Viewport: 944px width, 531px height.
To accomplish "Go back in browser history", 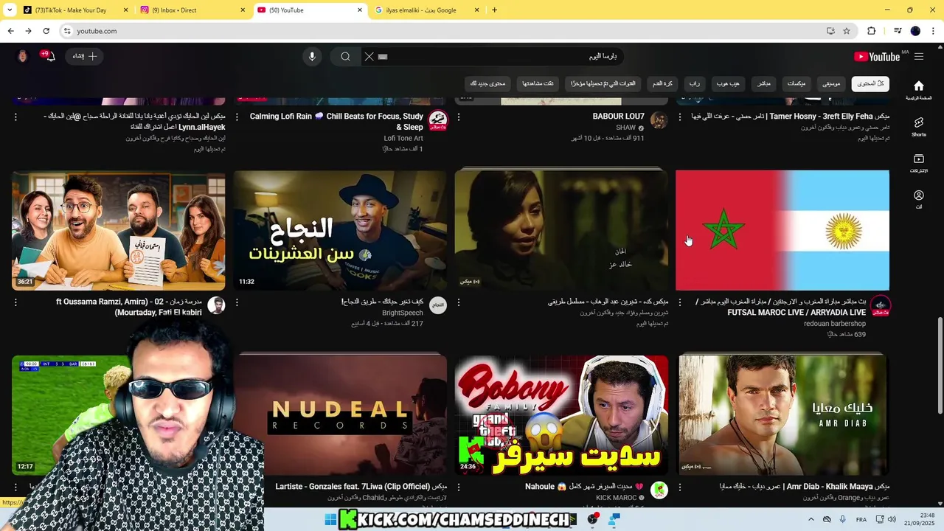I will point(10,31).
